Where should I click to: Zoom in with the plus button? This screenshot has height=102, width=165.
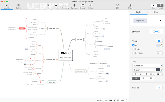[x=118, y=101]
